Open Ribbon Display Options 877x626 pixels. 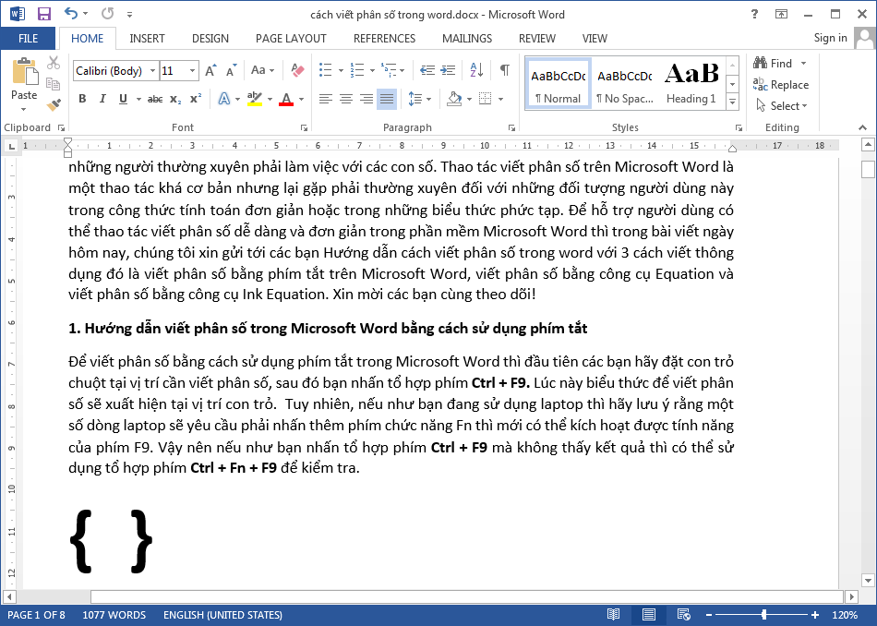781,14
